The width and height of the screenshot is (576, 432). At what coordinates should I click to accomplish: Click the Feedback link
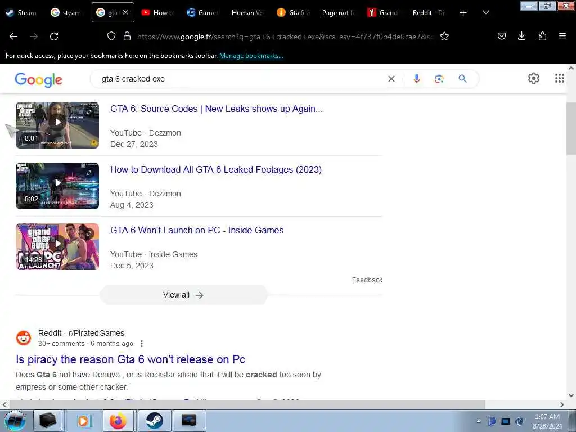pos(367,280)
